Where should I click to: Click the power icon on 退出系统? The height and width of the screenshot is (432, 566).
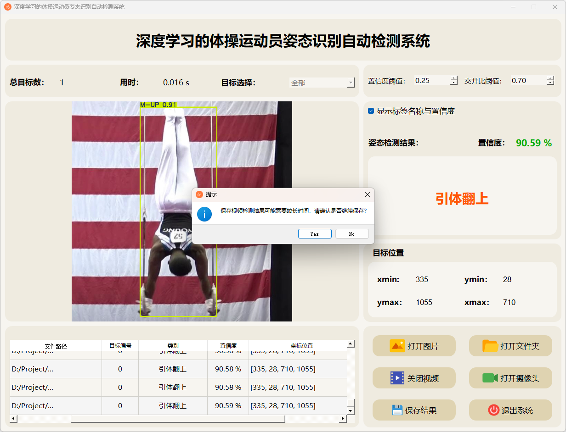coord(493,410)
